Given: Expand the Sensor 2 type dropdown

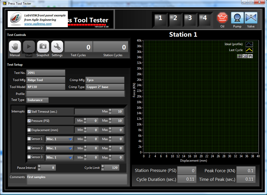Looking at the screenshot, I should tap(59, 148).
